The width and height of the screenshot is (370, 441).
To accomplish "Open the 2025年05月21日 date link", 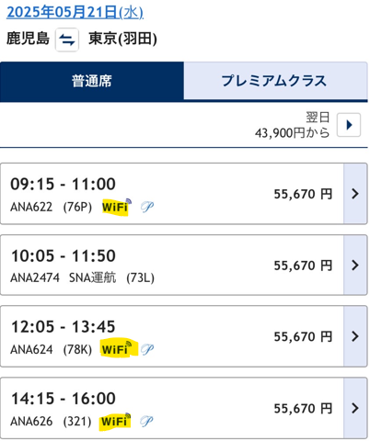I will pyautogui.click(x=75, y=12).
